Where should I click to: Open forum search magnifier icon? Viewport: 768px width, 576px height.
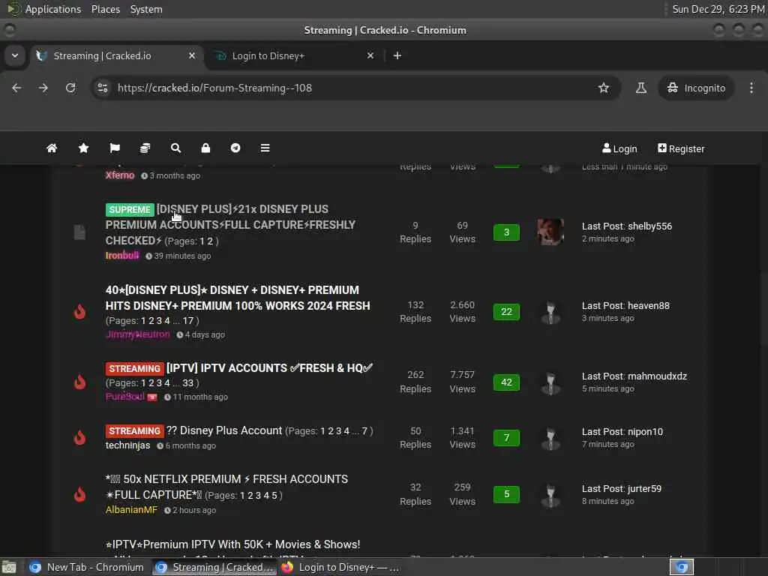(x=175, y=148)
